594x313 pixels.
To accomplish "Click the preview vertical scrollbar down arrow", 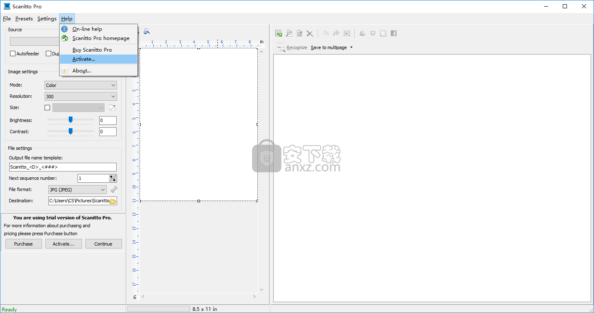I will point(262,290).
